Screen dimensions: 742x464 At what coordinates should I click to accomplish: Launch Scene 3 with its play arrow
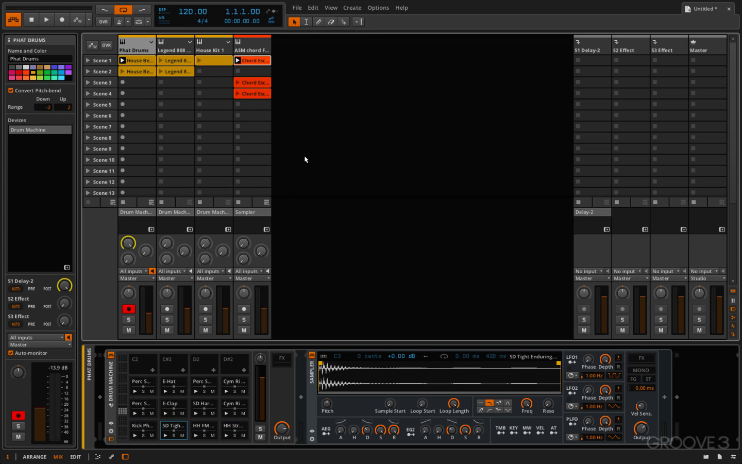pyautogui.click(x=88, y=82)
